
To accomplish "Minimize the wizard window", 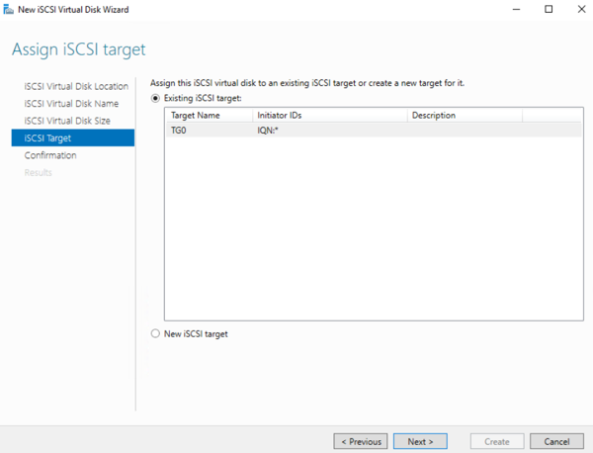I will [x=516, y=9].
